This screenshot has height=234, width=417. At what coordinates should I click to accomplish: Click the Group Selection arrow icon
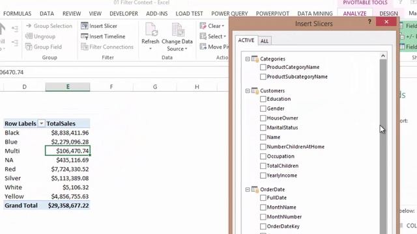pos(29,26)
